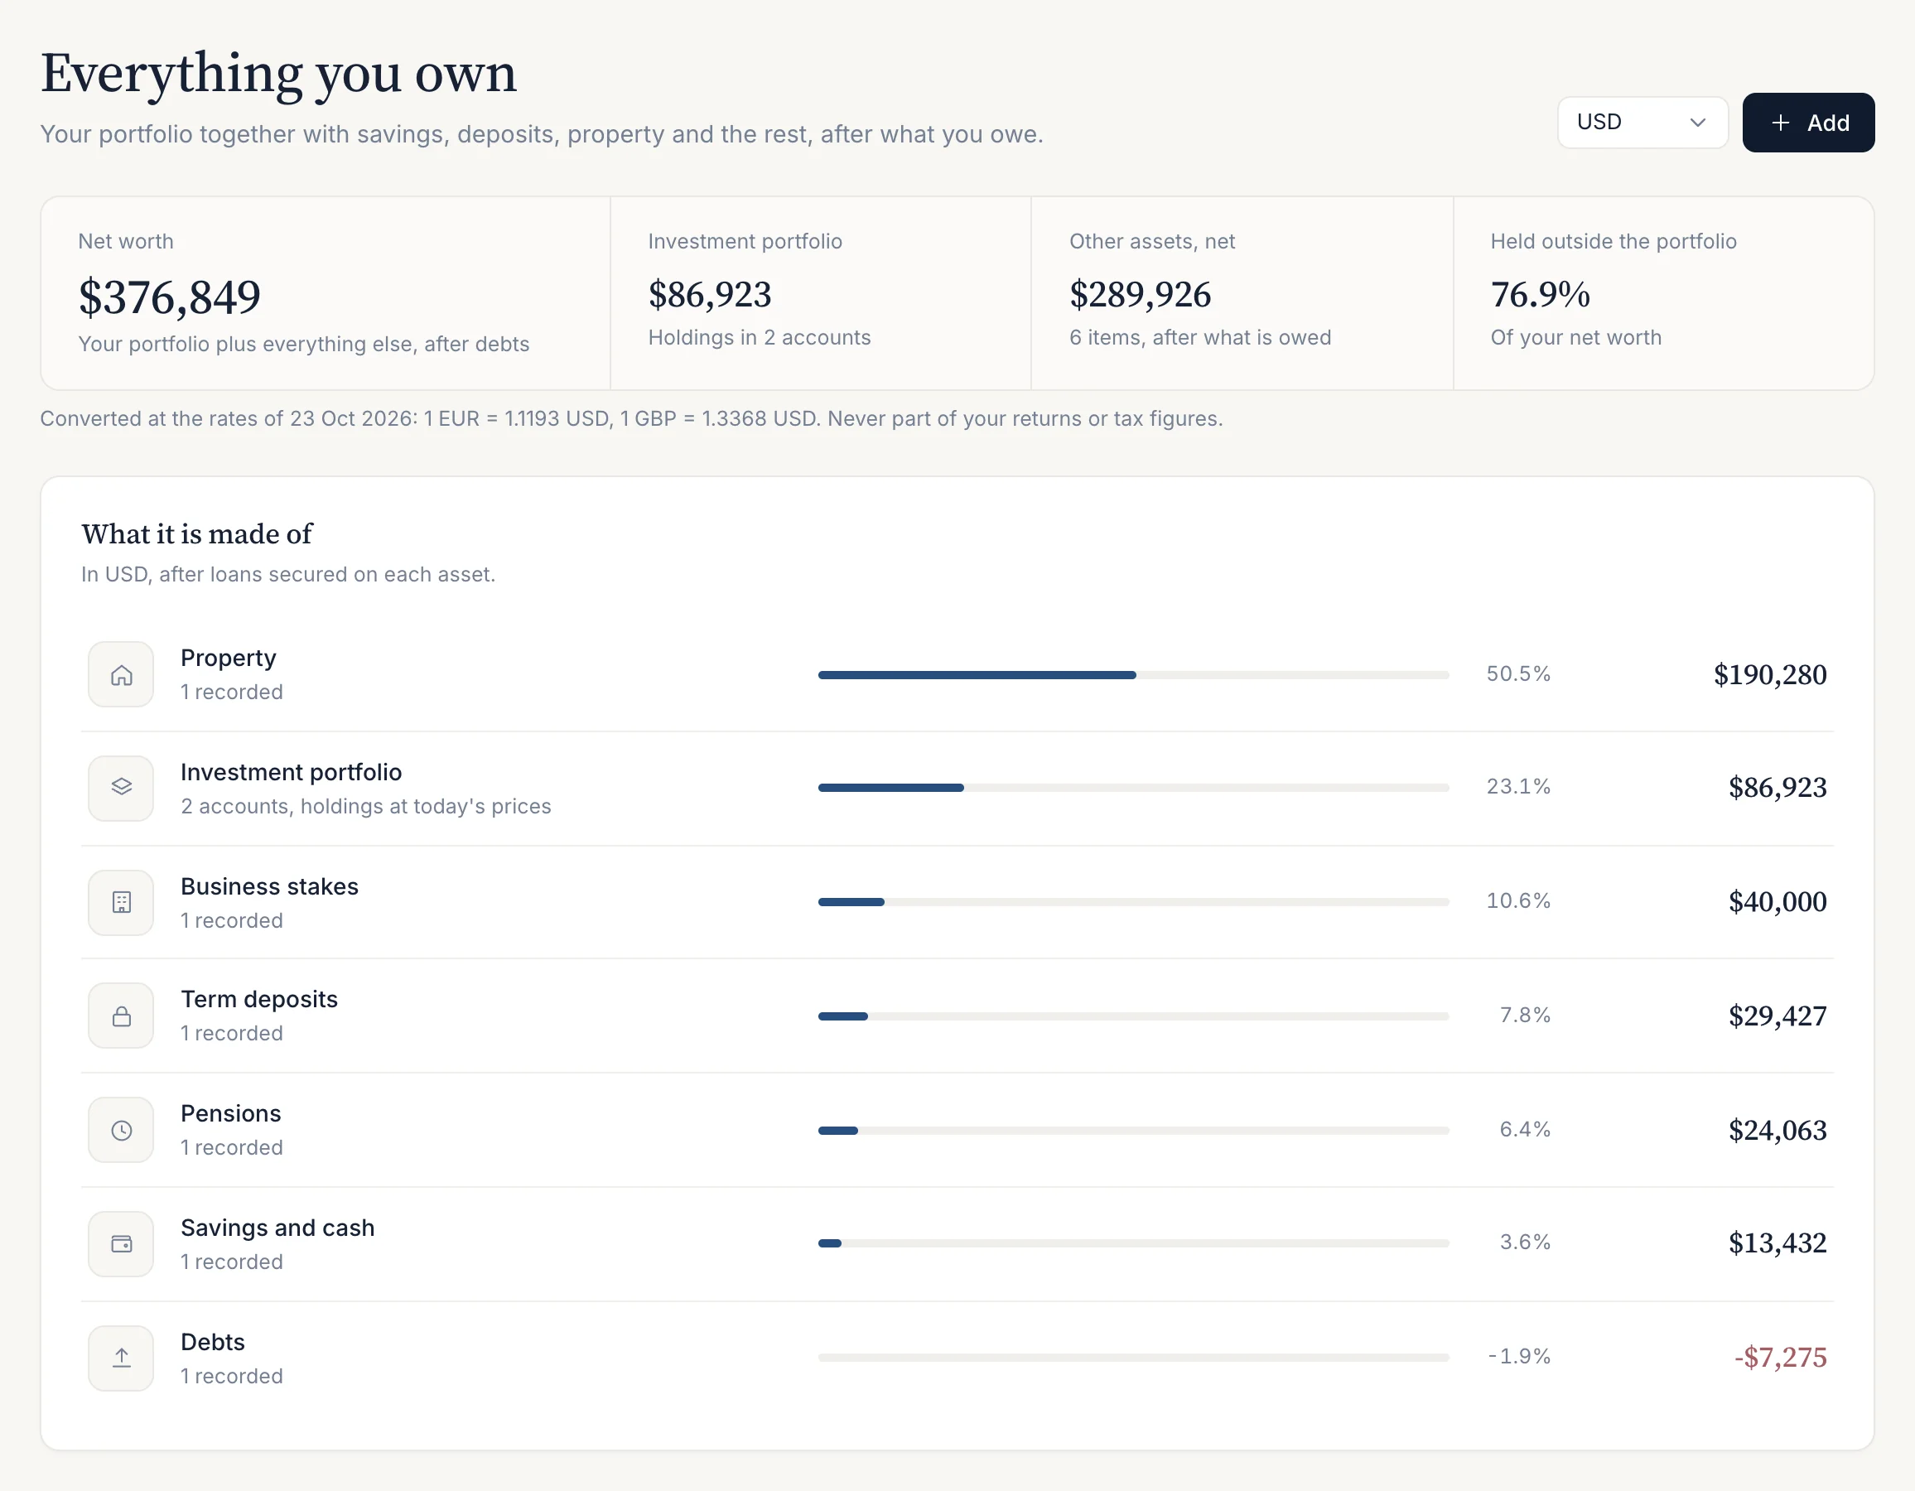Click the '6 items, after what is owed' caption

[1199, 338]
